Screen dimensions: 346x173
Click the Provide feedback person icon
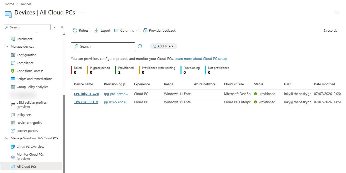coord(145,30)
